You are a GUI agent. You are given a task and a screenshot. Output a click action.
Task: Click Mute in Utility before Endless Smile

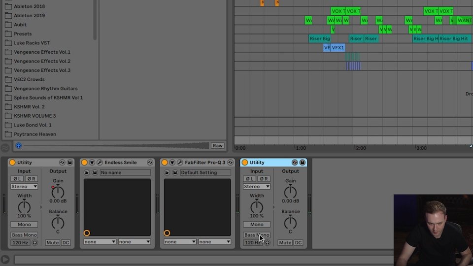click(x=53, y=243)
